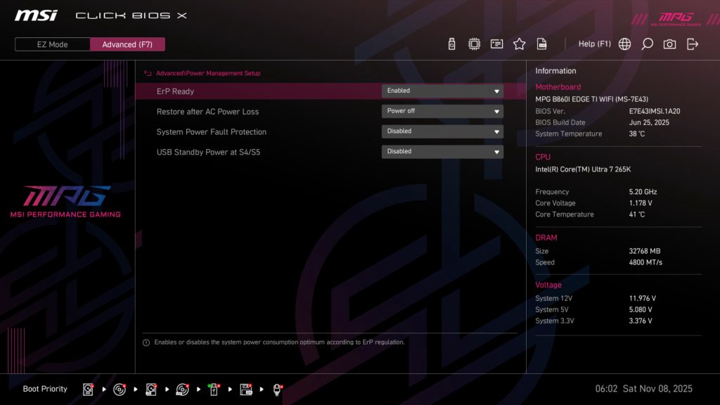Switch to EZ Mode
Viewport: 720px width, 405px height.
(51, 44)
